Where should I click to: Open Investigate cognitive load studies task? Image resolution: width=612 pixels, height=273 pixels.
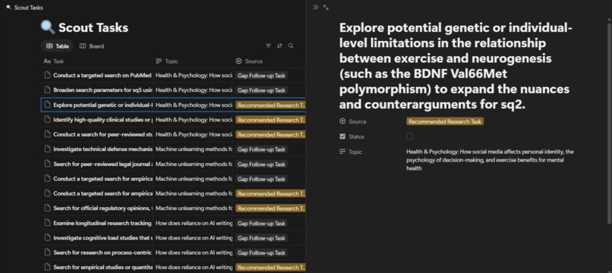coord(103,238)
